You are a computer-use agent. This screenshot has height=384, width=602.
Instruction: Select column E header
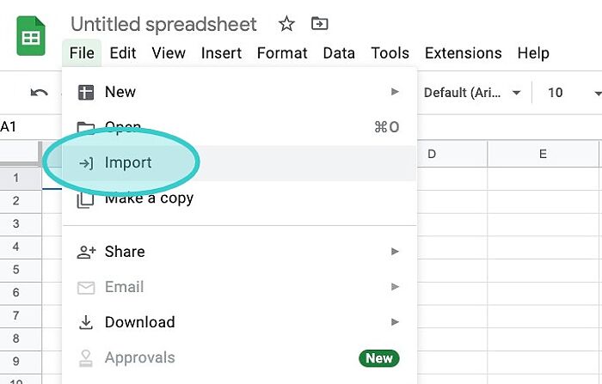[543, 154]
